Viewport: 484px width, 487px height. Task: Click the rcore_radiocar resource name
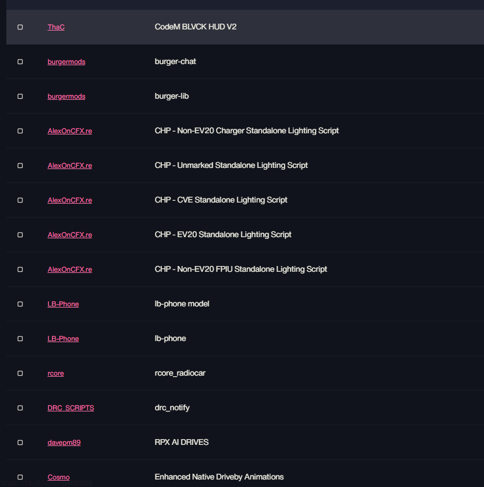(180, 373)
